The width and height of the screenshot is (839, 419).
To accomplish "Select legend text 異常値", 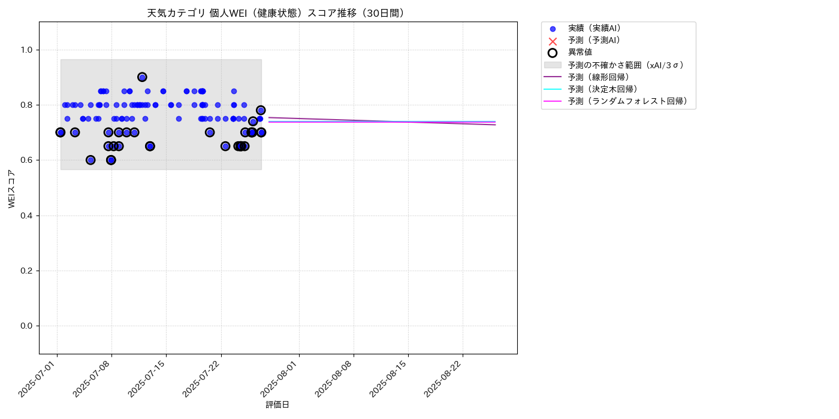I will (580, 52).
